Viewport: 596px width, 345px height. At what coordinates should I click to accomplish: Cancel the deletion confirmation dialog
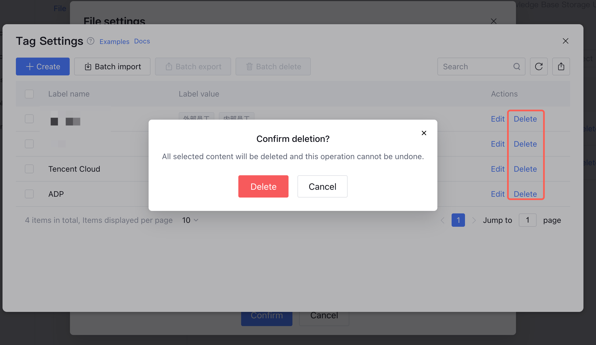click(x=322, y=186)
